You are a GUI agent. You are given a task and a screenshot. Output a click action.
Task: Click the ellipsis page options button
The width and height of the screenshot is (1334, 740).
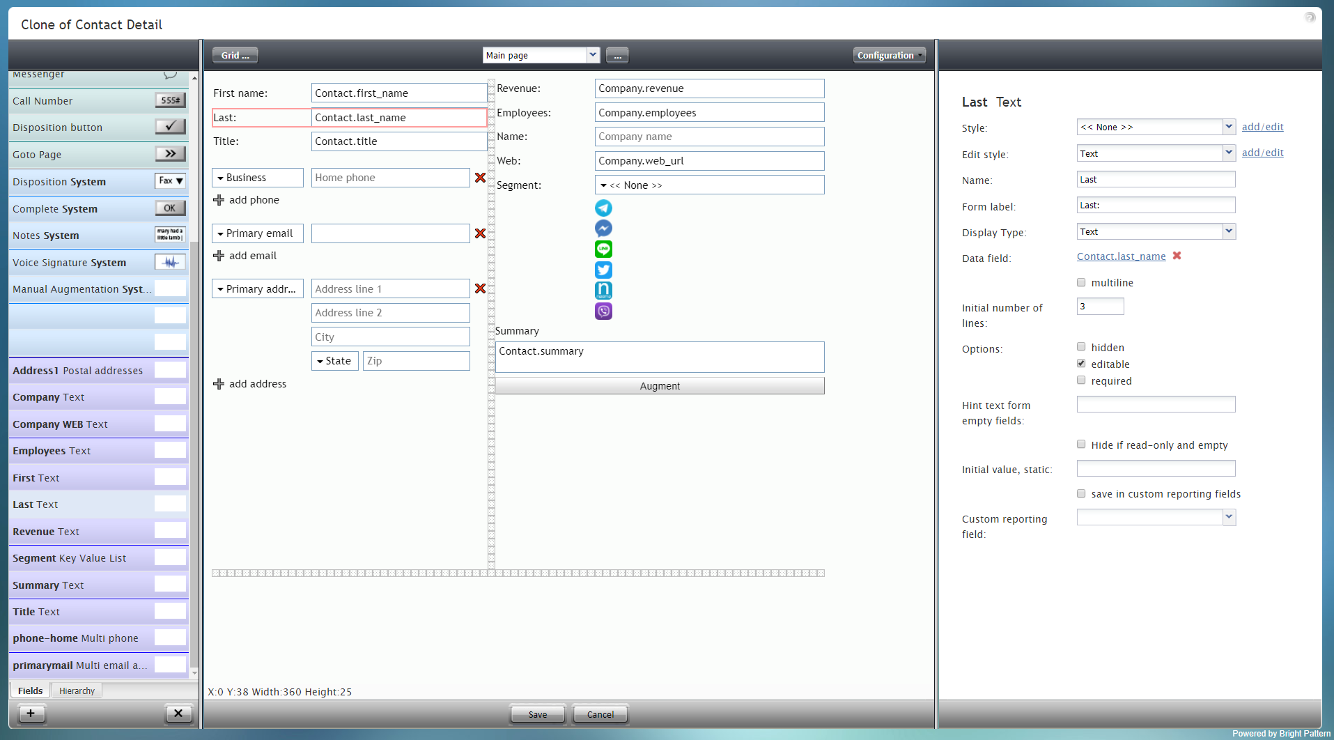coord(617,55)
